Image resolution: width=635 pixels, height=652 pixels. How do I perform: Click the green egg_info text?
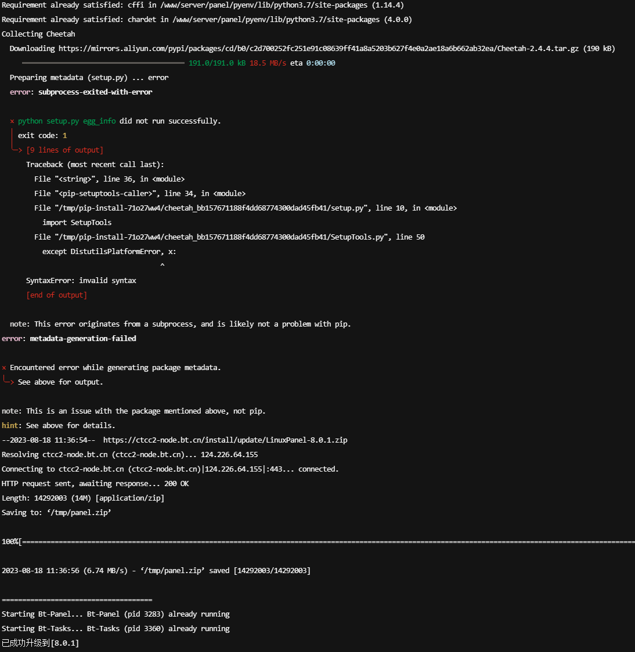(x=99, y=121)
